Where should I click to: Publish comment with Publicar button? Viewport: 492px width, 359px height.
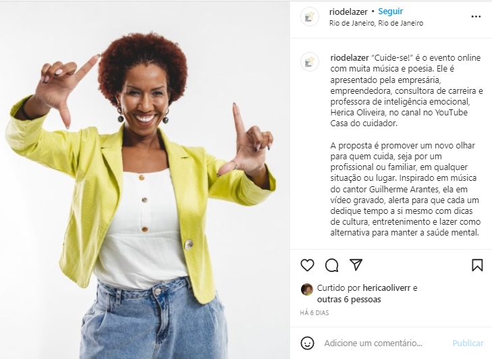click(x=468, y=343)
